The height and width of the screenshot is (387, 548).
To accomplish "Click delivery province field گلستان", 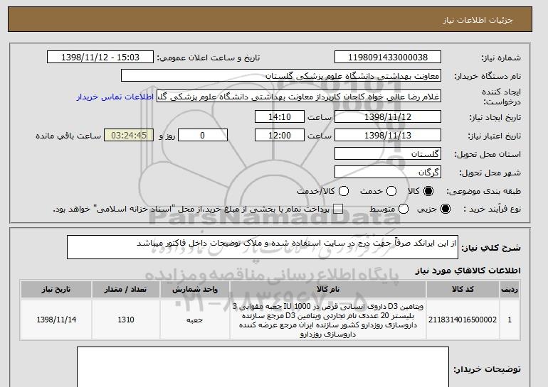I will click(x=388, y=154).
